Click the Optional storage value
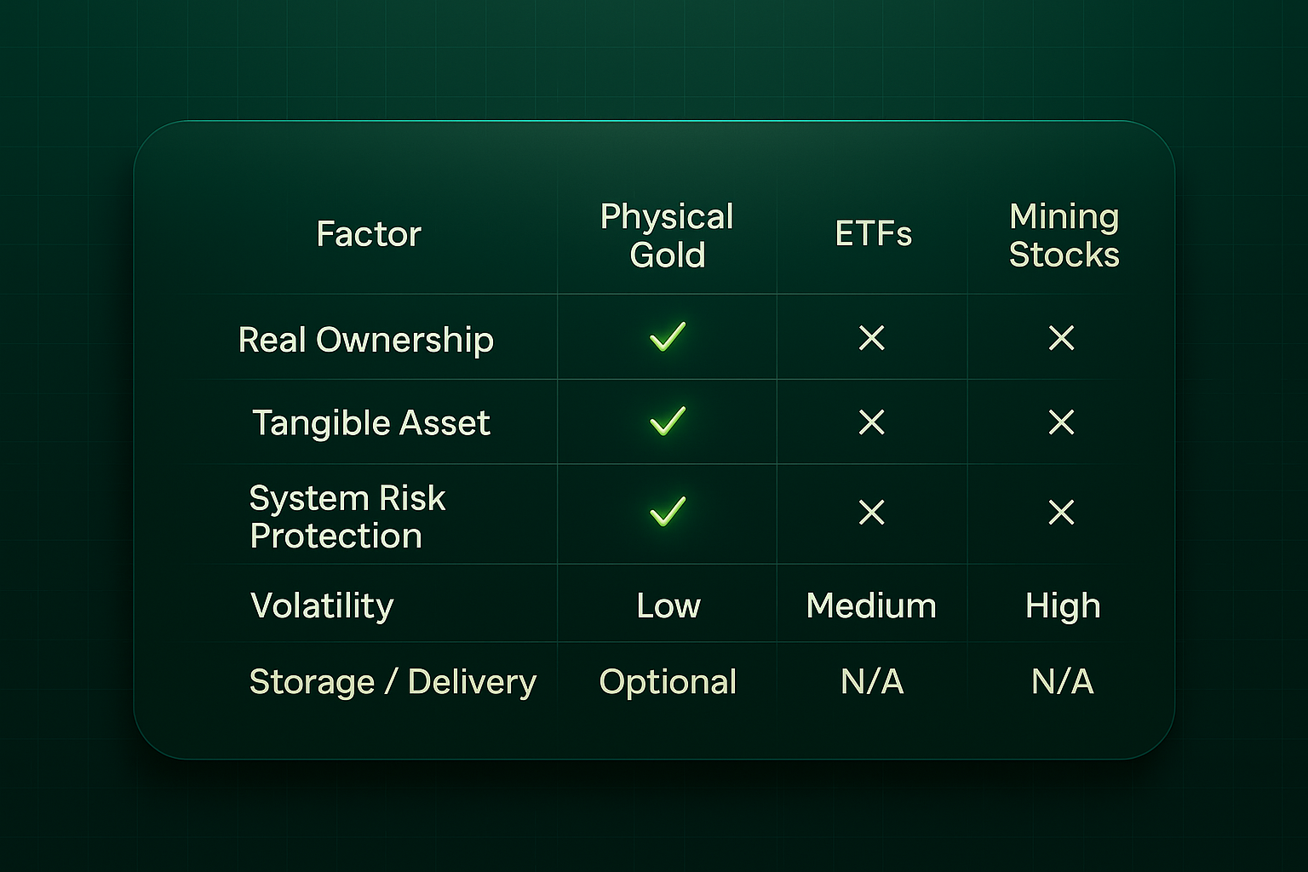1308x872 pixels. [x=668, y=681]
